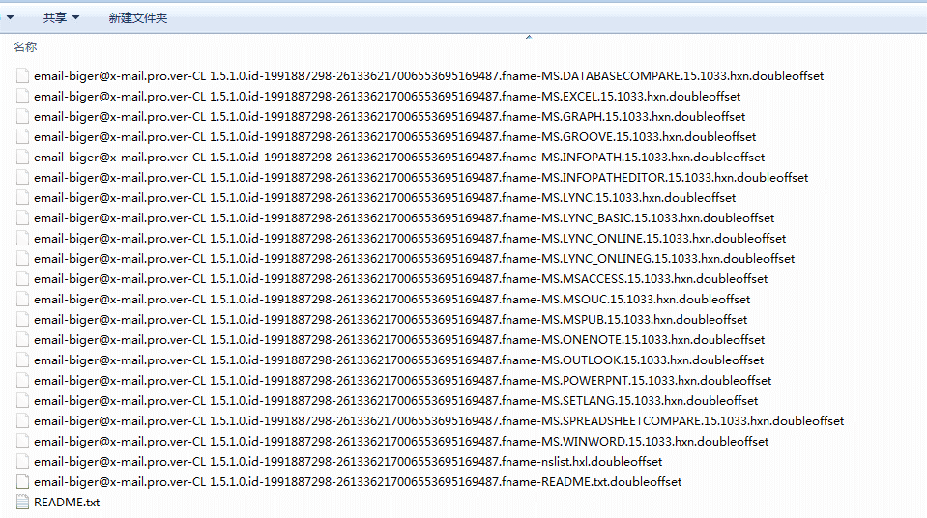Click the file icon for MS.SPREADSHEETCOMPARE.15.1033.hxn.doubleoffset
The height and width of the screenshot is (518, 927).
22,421
